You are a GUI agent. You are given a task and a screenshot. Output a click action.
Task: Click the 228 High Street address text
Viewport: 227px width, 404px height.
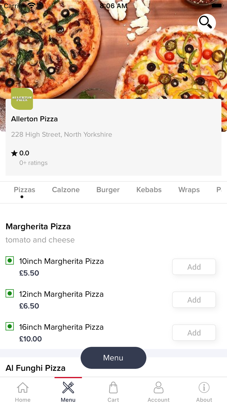(x=61, y=134)
